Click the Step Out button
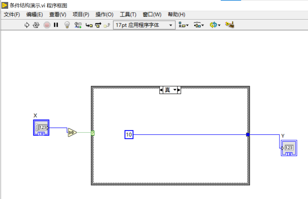Viewport: 308px width, 199px height. (x=107, y=25)
